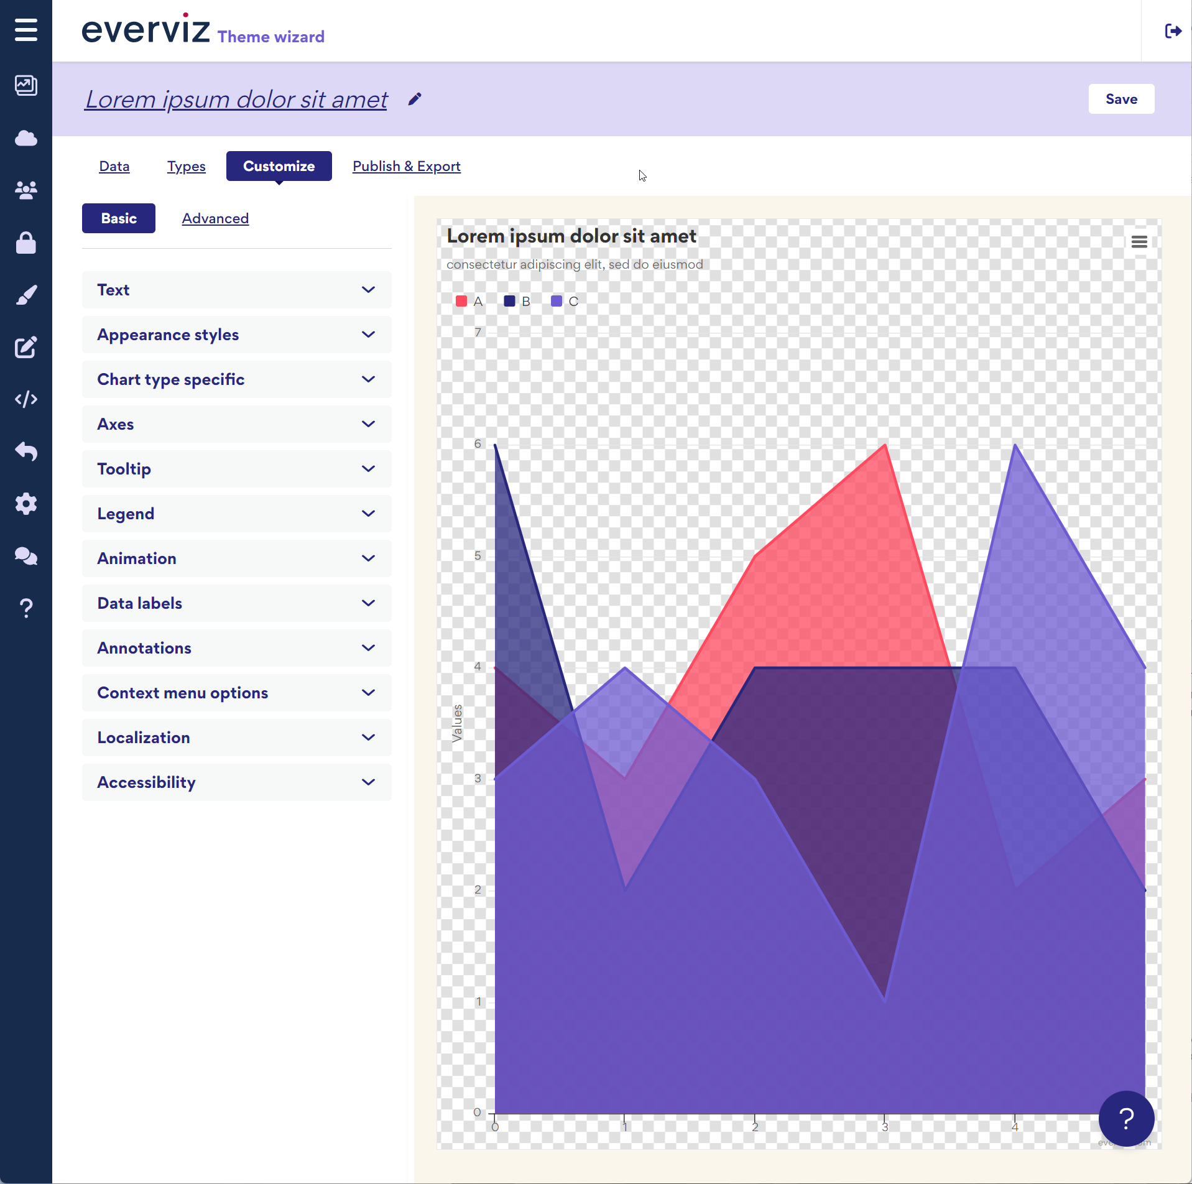Click the Lorem ipsum dolor sit amet title link
The width and height of the screenshot is (1192, 1184).
[x=236, y=99]
